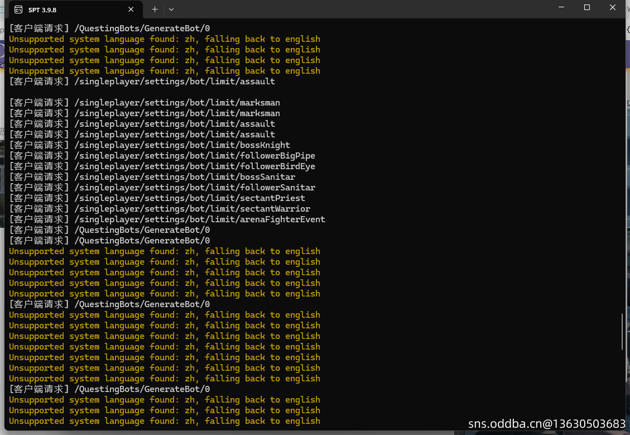This screenshot has height=435, width=630.
Task: Click the bossKnight bot limit line
Action: tap(150, 145)
